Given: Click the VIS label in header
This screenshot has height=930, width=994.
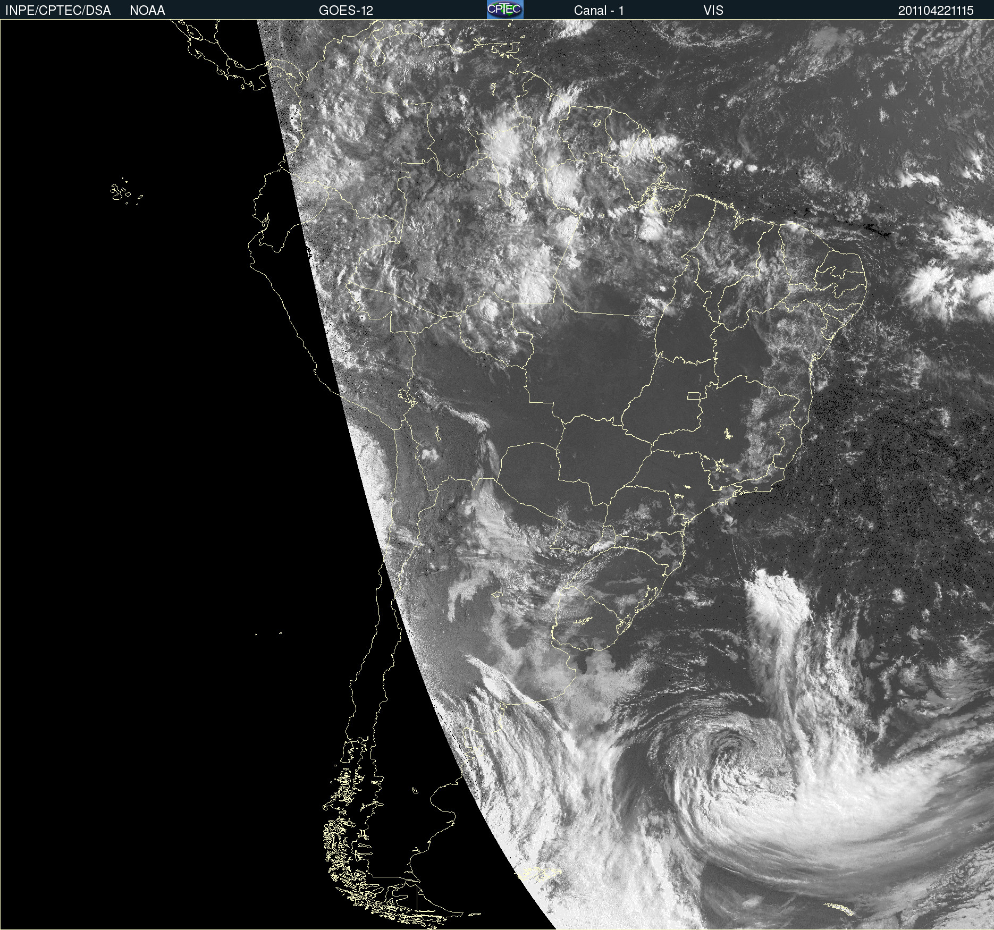Looking at the screenshot, I should (713, 11).
